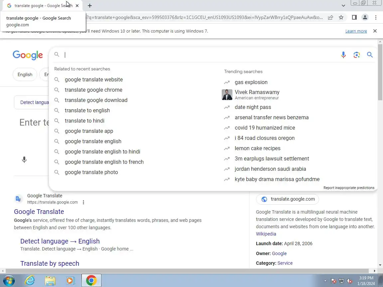Select suggestion translate google chrome

tap(93, 90)
